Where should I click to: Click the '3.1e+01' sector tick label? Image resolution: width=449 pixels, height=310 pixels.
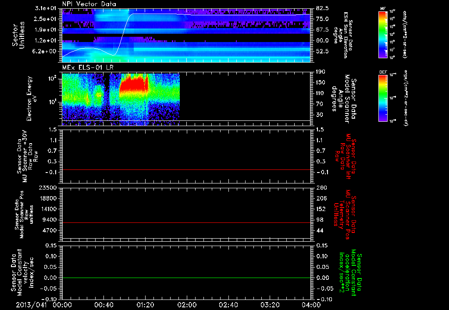pos(46,8)
